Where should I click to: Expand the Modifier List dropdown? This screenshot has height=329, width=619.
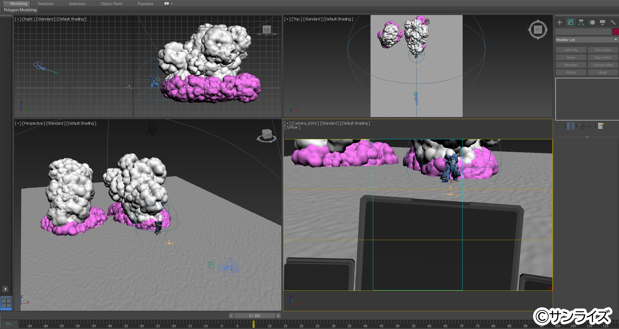point(587,40)
